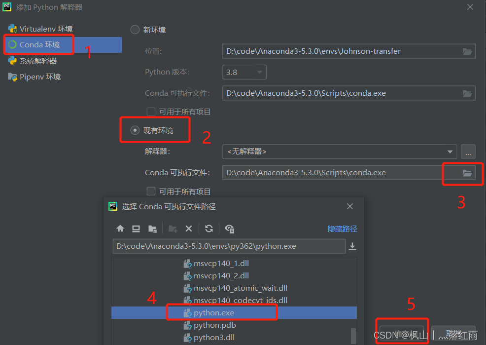Go to Home directory in file chooser
The width and height of the screenshot is (486, 345).
[x=120, y=229]
